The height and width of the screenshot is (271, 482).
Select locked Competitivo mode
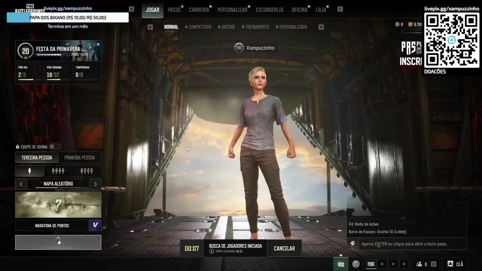(x=198, y=27)
